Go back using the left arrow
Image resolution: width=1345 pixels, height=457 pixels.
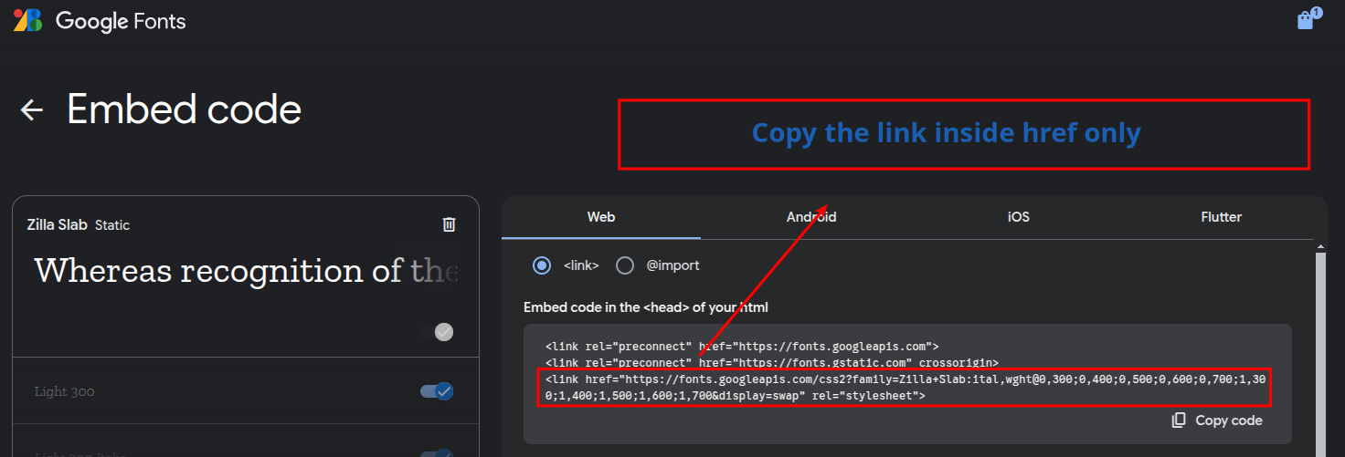pos(32,110)
